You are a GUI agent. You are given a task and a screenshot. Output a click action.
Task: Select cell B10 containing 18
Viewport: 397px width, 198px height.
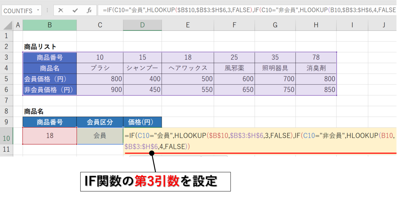coord(50,136)
